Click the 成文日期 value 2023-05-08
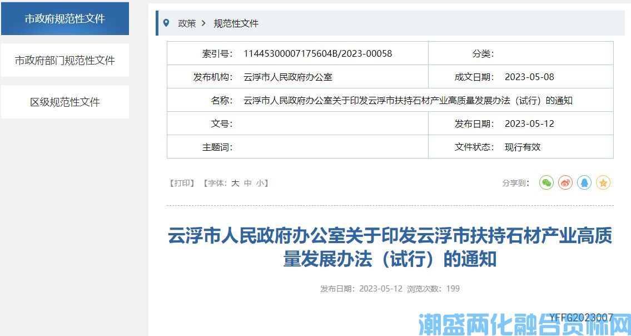The image size is (631, 336). click(x=530, y=77)
